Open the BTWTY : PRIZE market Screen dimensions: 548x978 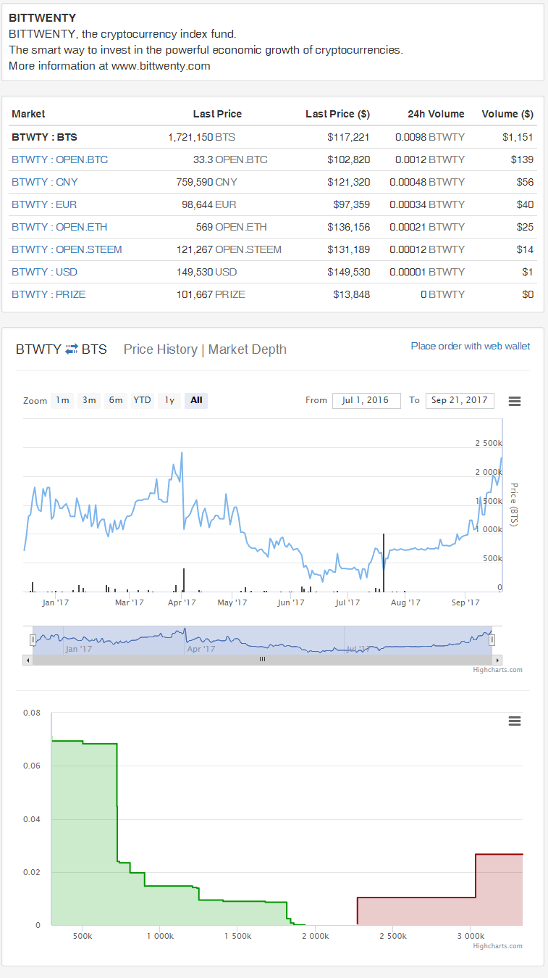(49, 294)
